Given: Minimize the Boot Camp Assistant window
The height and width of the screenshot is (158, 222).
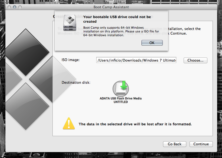Looking at the screenshot, I should pyautogui.click(x=15, y=7).
